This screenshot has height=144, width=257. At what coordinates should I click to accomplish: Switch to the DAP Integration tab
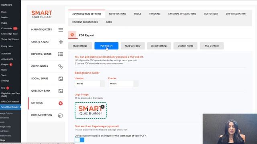pyautogui.click(x=236, y=14)
